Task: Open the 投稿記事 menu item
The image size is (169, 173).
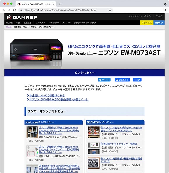Action: [x=28, y=23]
